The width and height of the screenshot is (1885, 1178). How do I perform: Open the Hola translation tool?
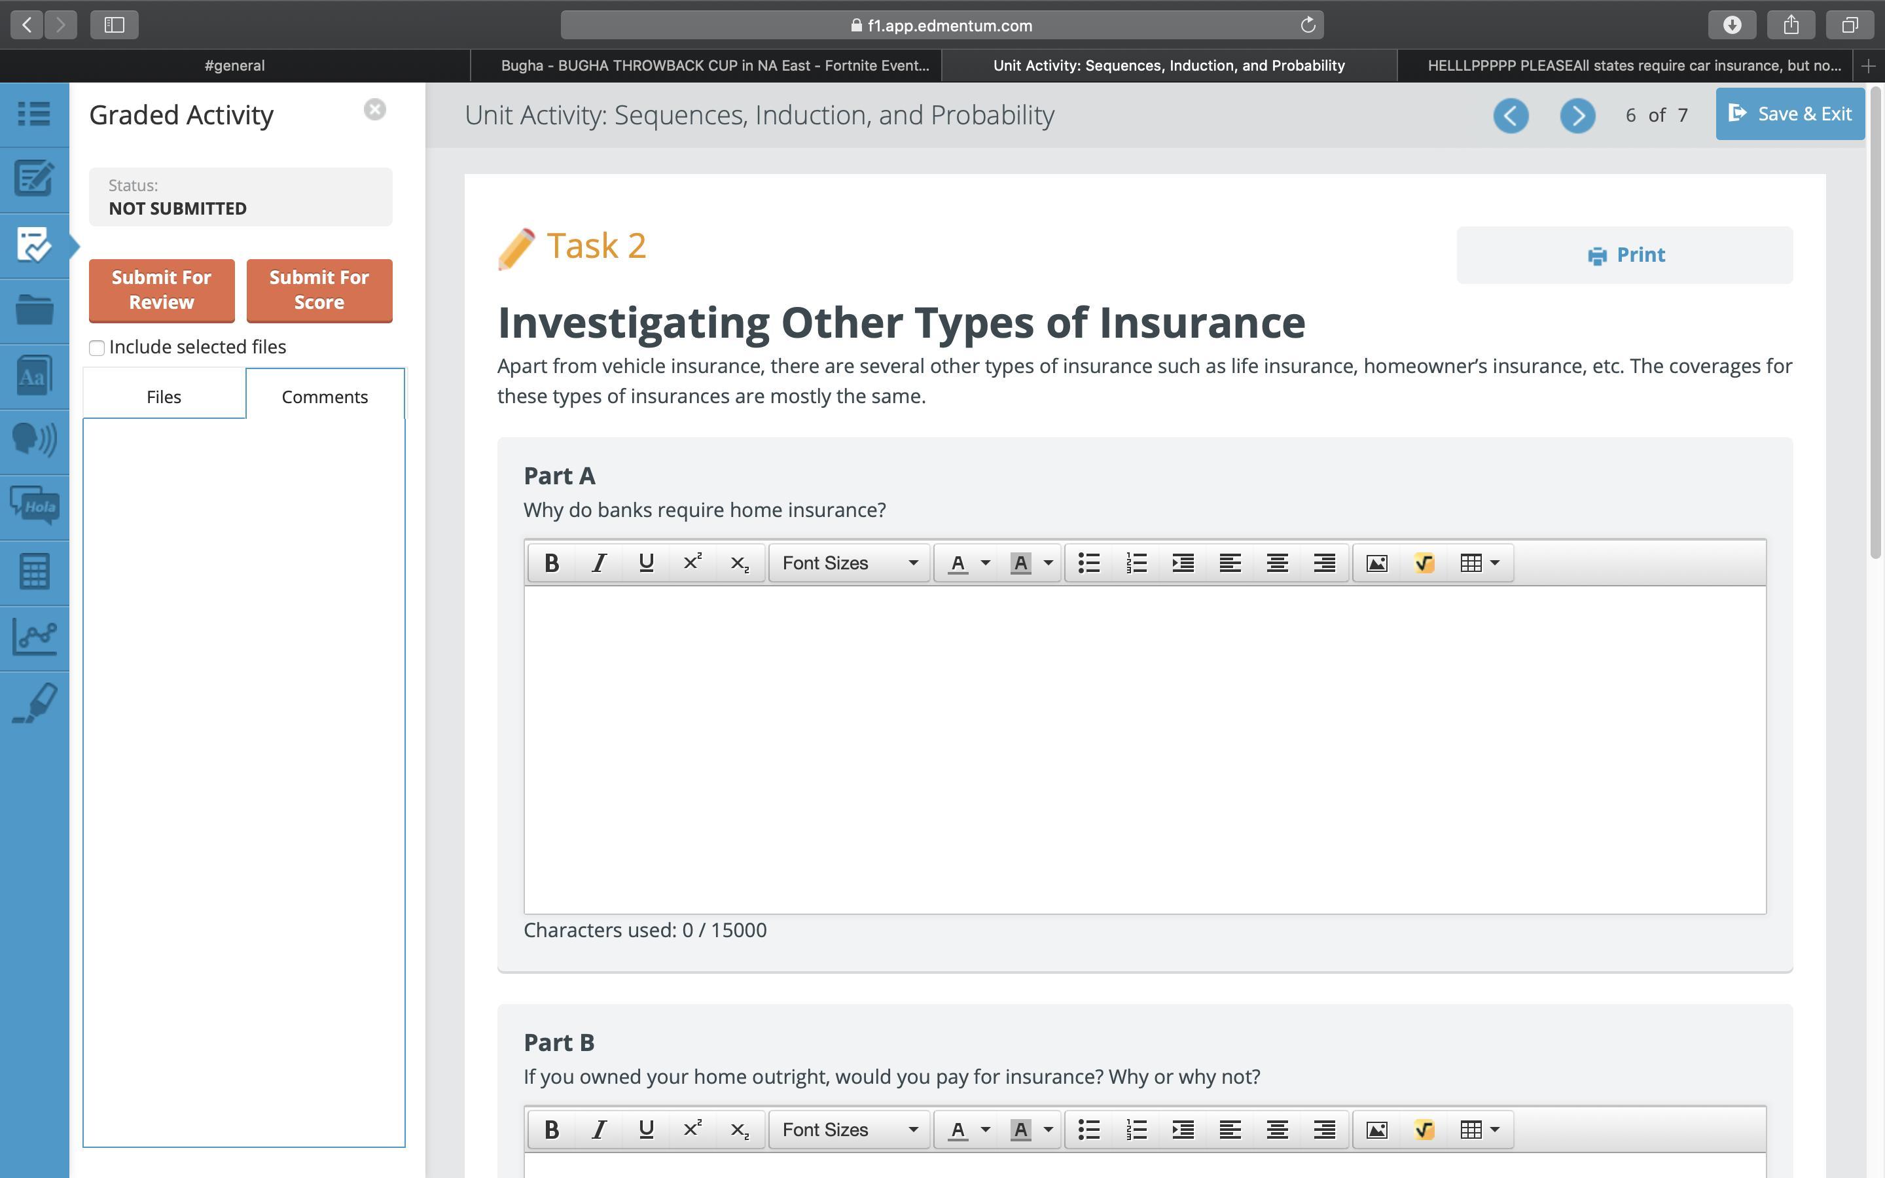coord(34,506)
